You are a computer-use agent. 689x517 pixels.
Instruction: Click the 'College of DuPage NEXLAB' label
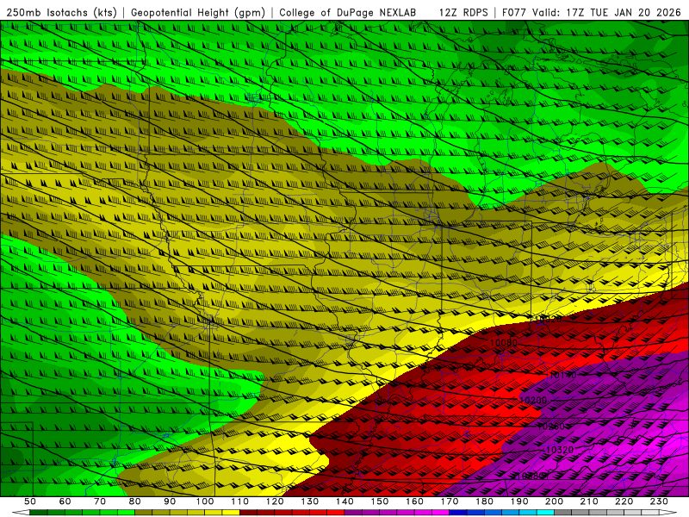(x=347, y=12)
